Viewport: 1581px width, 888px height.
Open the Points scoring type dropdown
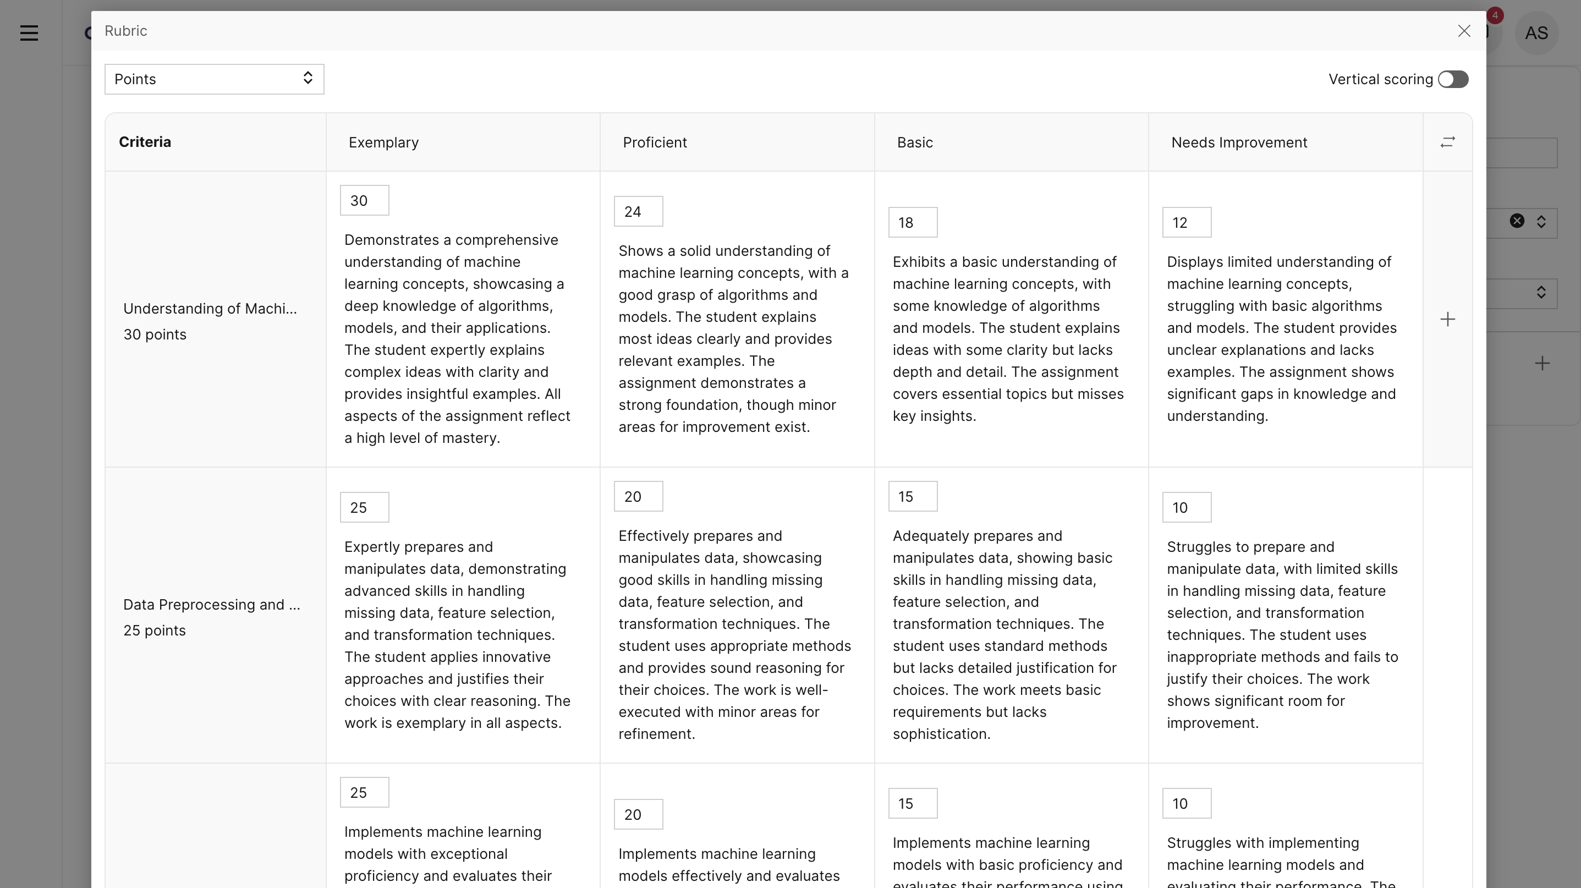tap(214, 79)
